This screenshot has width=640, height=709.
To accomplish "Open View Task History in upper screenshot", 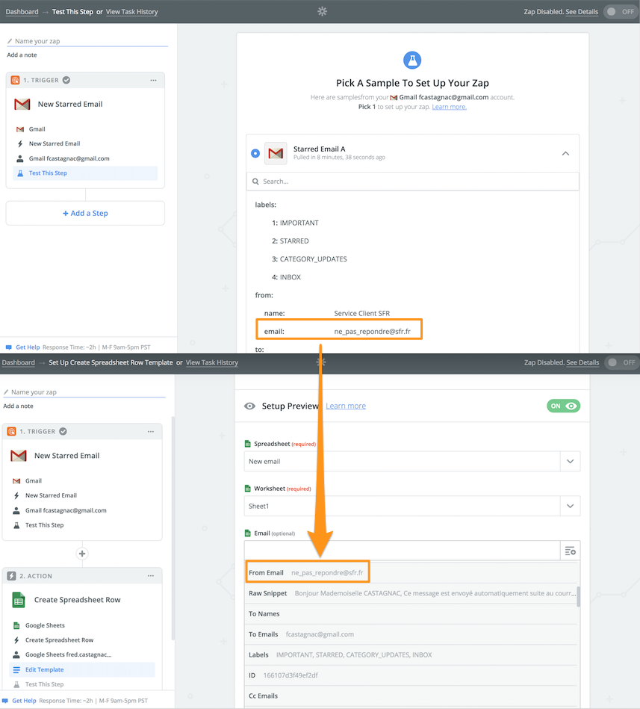I will click(x=132, y=12).
